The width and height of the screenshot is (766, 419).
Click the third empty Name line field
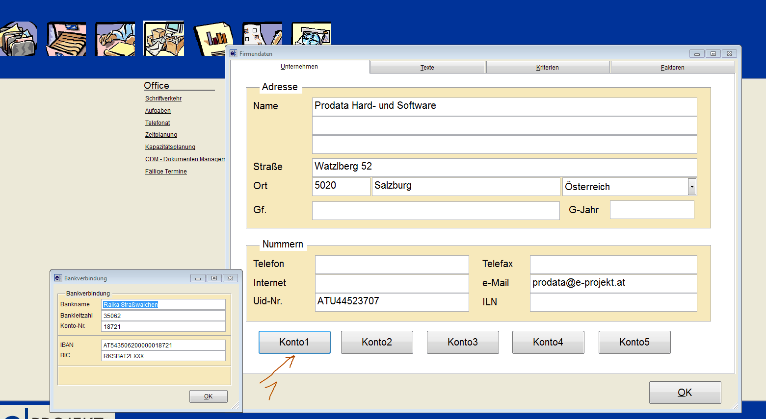click(504, 145)
